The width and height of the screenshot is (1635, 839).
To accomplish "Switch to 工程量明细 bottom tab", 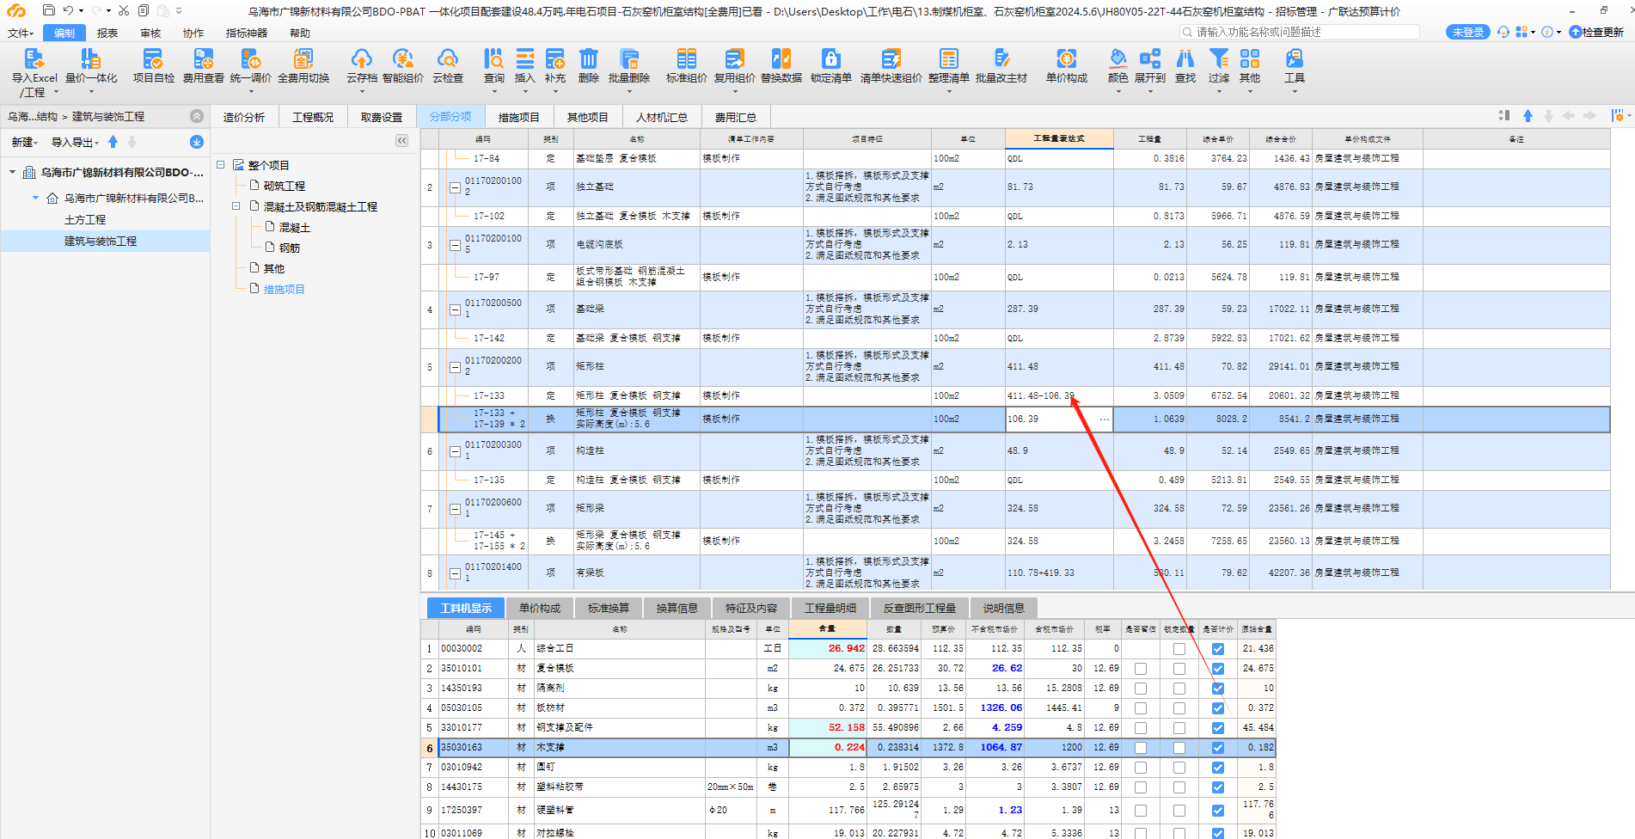I will coord(830,608).
